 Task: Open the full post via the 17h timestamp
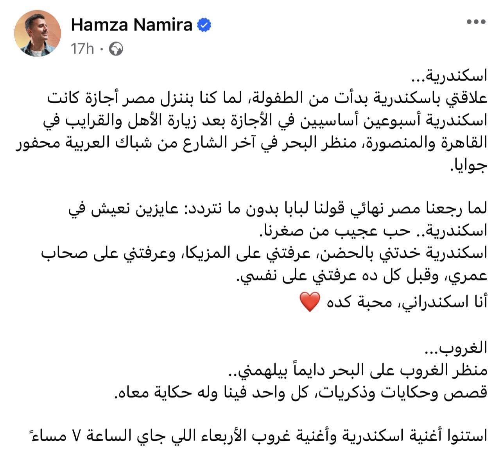82,48
